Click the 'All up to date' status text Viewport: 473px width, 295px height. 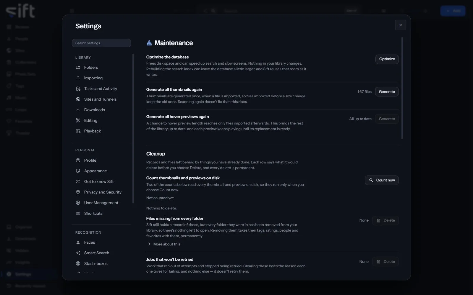[x=360, y=119]
